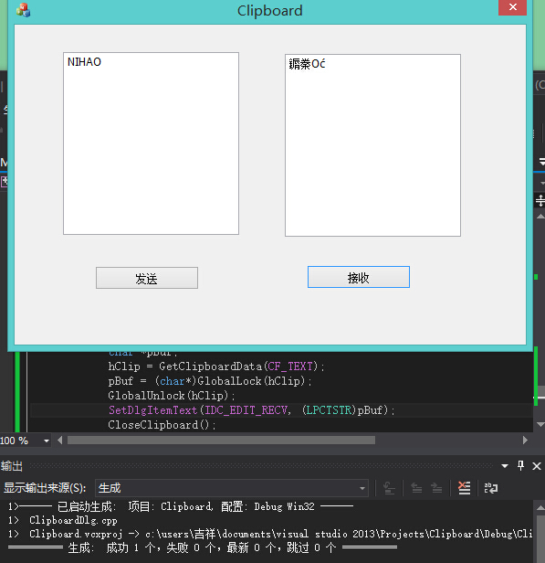The height and width of the screenshot is (563, 545).
Task: Click the Clipboard.vcxproj output line
Action: tap(270, 534)
